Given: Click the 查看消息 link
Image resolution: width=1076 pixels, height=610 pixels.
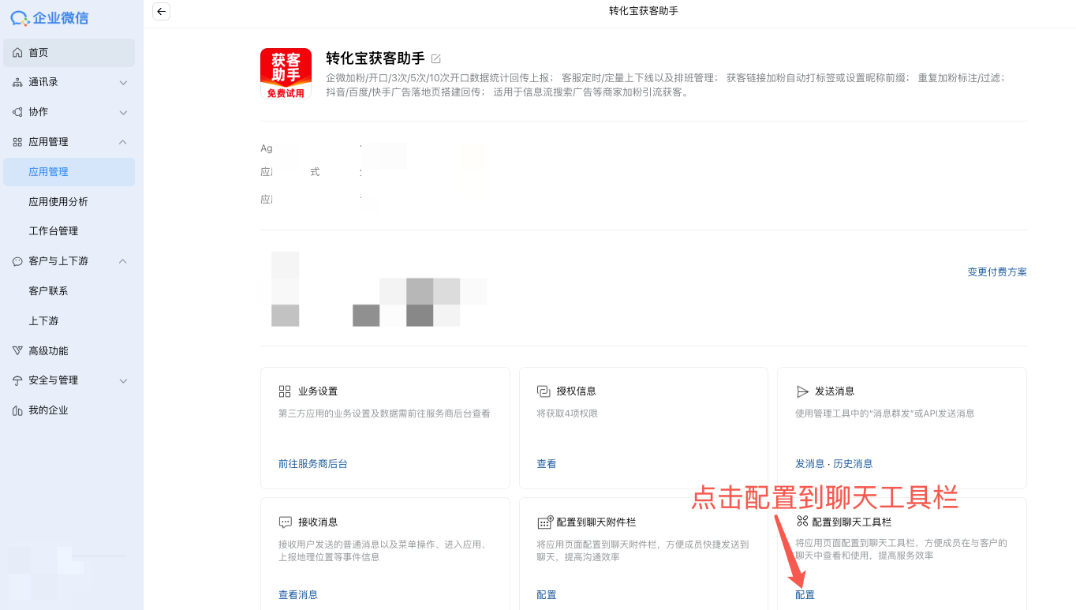Looking at the screenshot, I should click(298, 595).
